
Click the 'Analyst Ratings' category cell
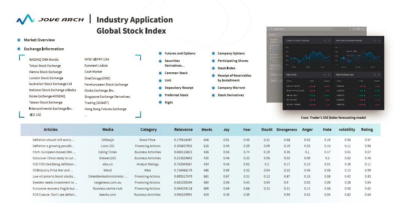point(147,164)
